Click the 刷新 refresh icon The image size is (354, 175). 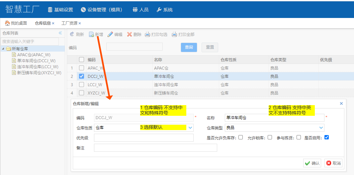pos(72,34)
